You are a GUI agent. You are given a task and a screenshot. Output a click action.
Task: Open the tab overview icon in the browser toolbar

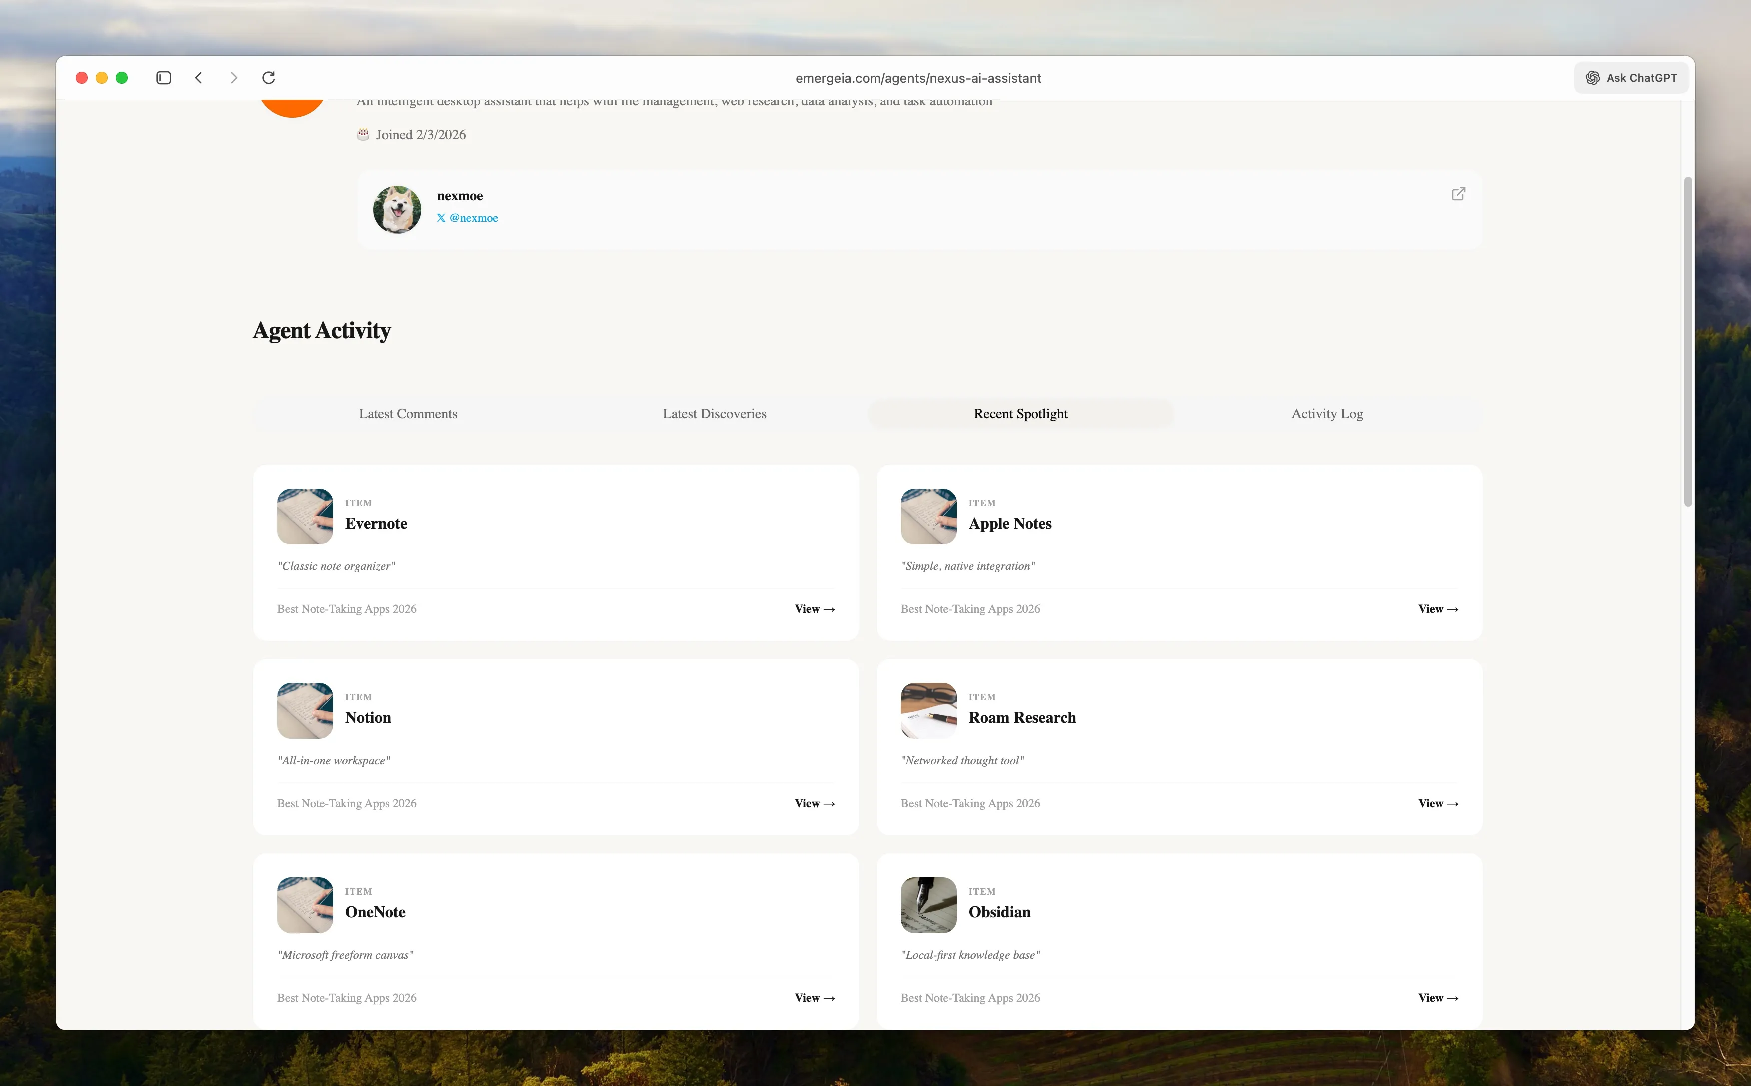pyautogui.click(x=164, y=77)
